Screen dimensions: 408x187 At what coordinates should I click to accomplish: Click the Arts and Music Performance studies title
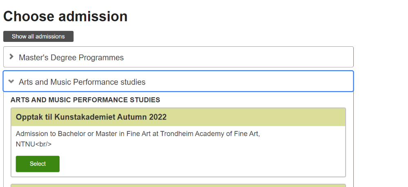pyautogui.click(x=82, y=82)
